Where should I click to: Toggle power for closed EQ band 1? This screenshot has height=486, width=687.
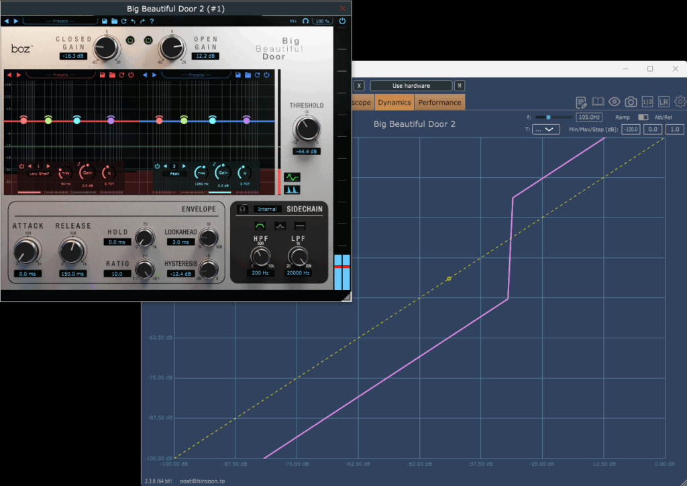click(21, 166)
